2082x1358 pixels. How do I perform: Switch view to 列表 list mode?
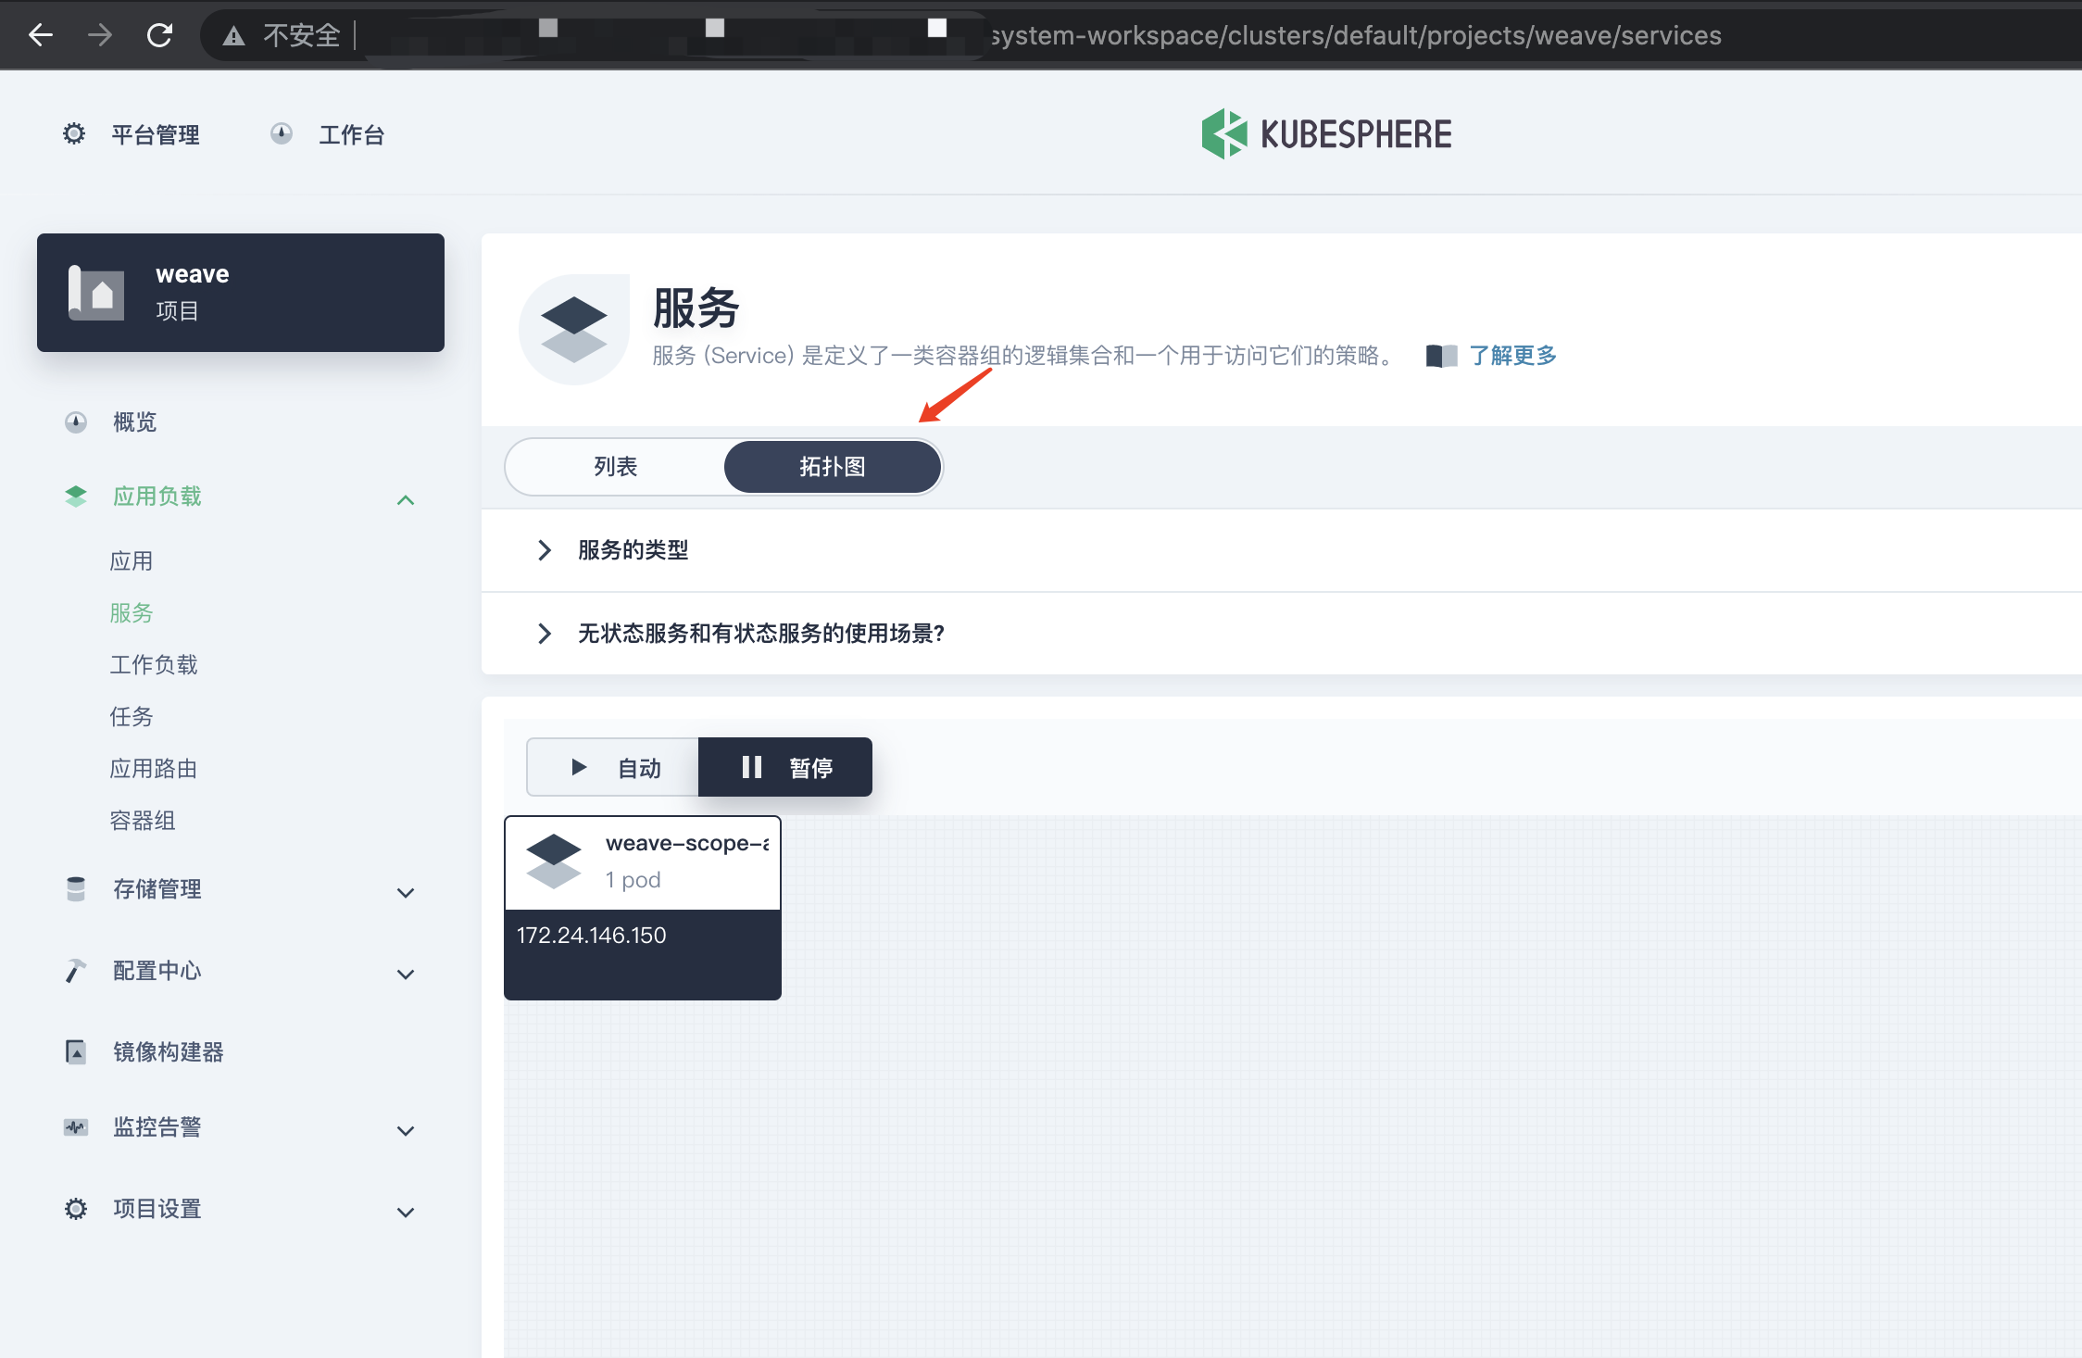pyautogui.click(x=615, y=467)
